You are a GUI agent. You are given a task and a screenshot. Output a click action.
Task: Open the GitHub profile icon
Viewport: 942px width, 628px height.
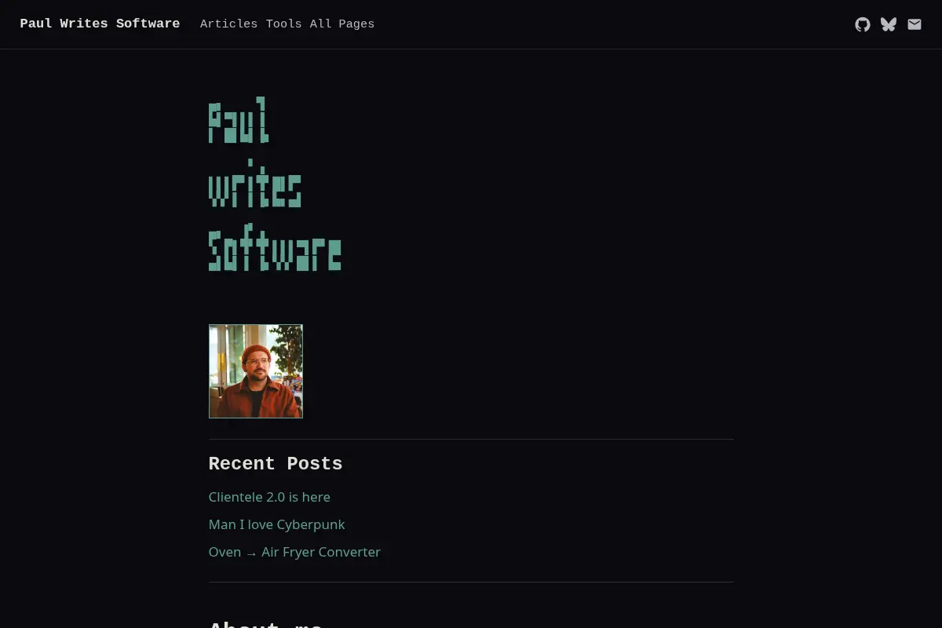coord(863,24)
